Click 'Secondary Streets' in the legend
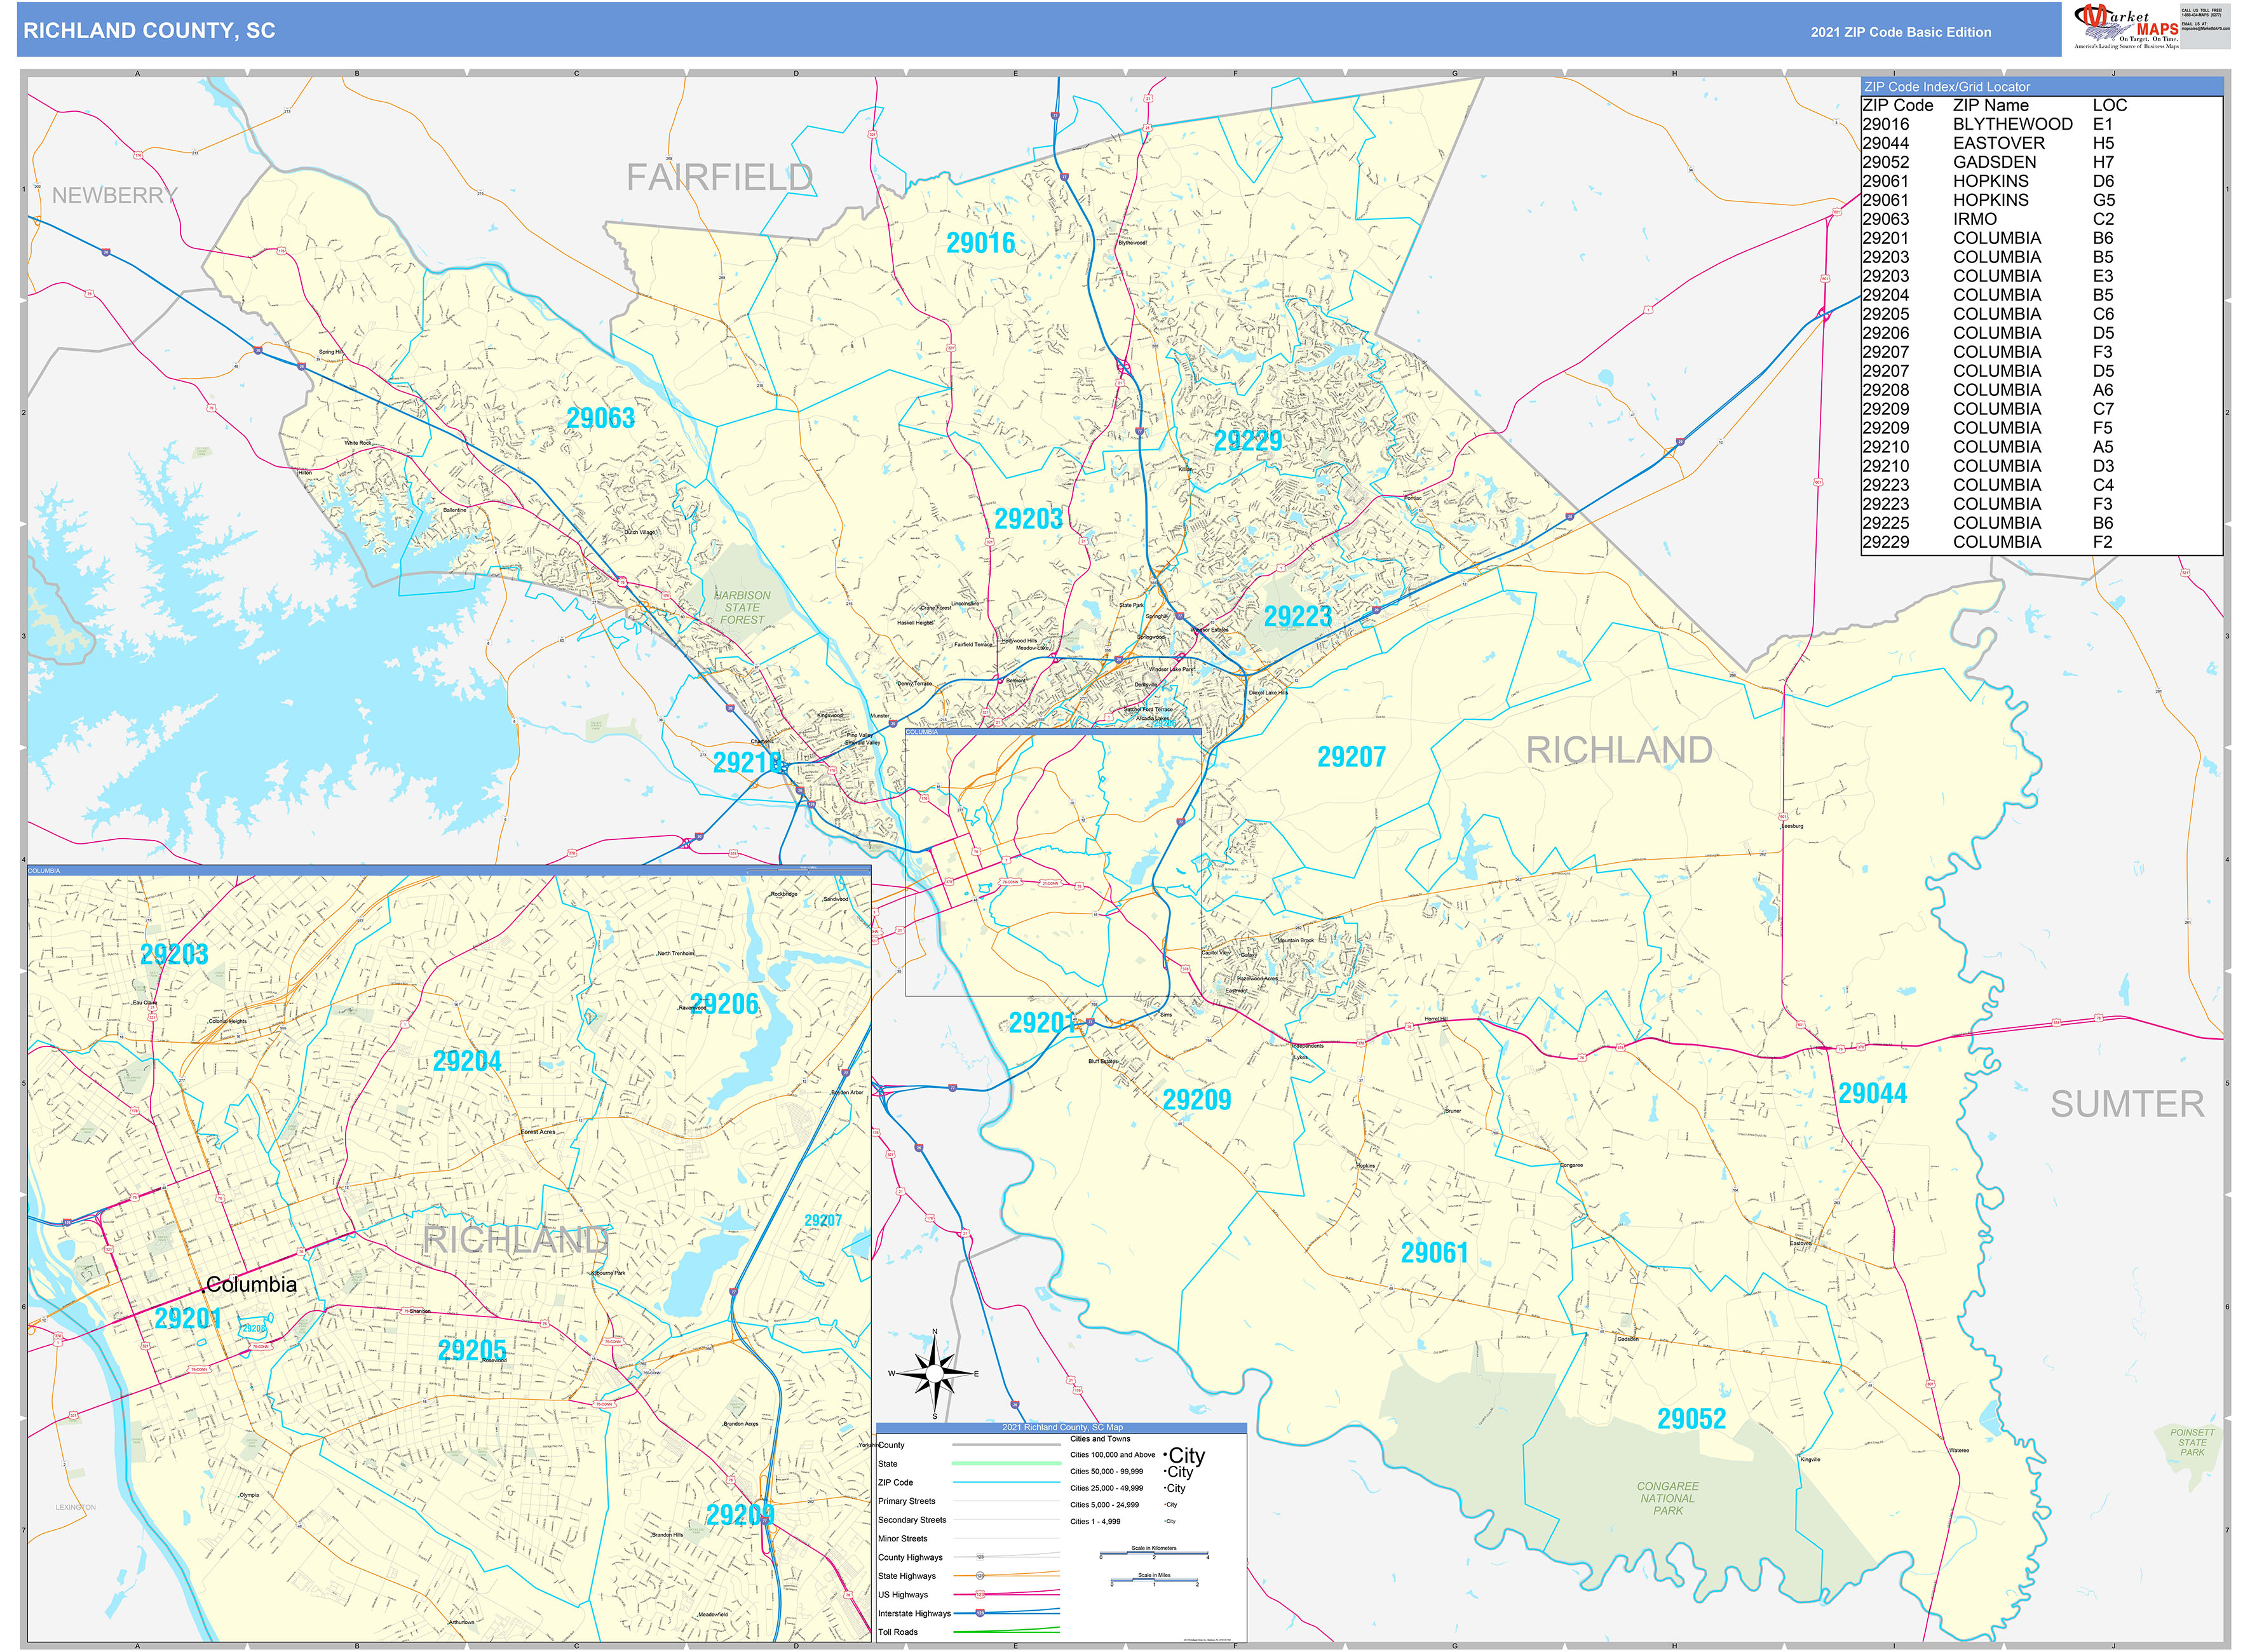Screen dimensions: 2250x1652 (x=912, y=1520)
